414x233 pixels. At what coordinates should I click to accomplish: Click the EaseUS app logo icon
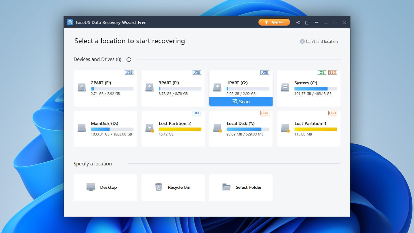(70, 22)
